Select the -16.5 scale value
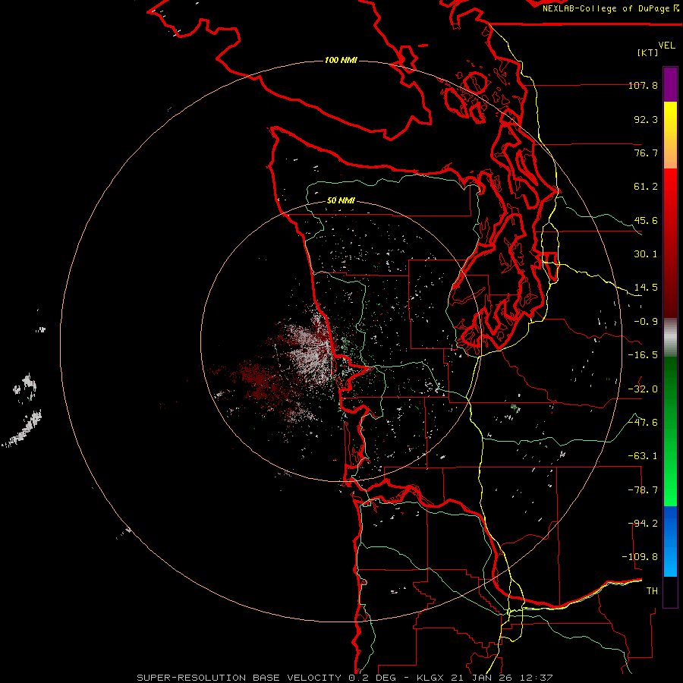 point(643,355)
